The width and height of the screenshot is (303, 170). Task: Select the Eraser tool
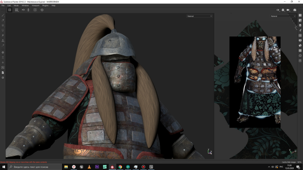tap(3, 20)
